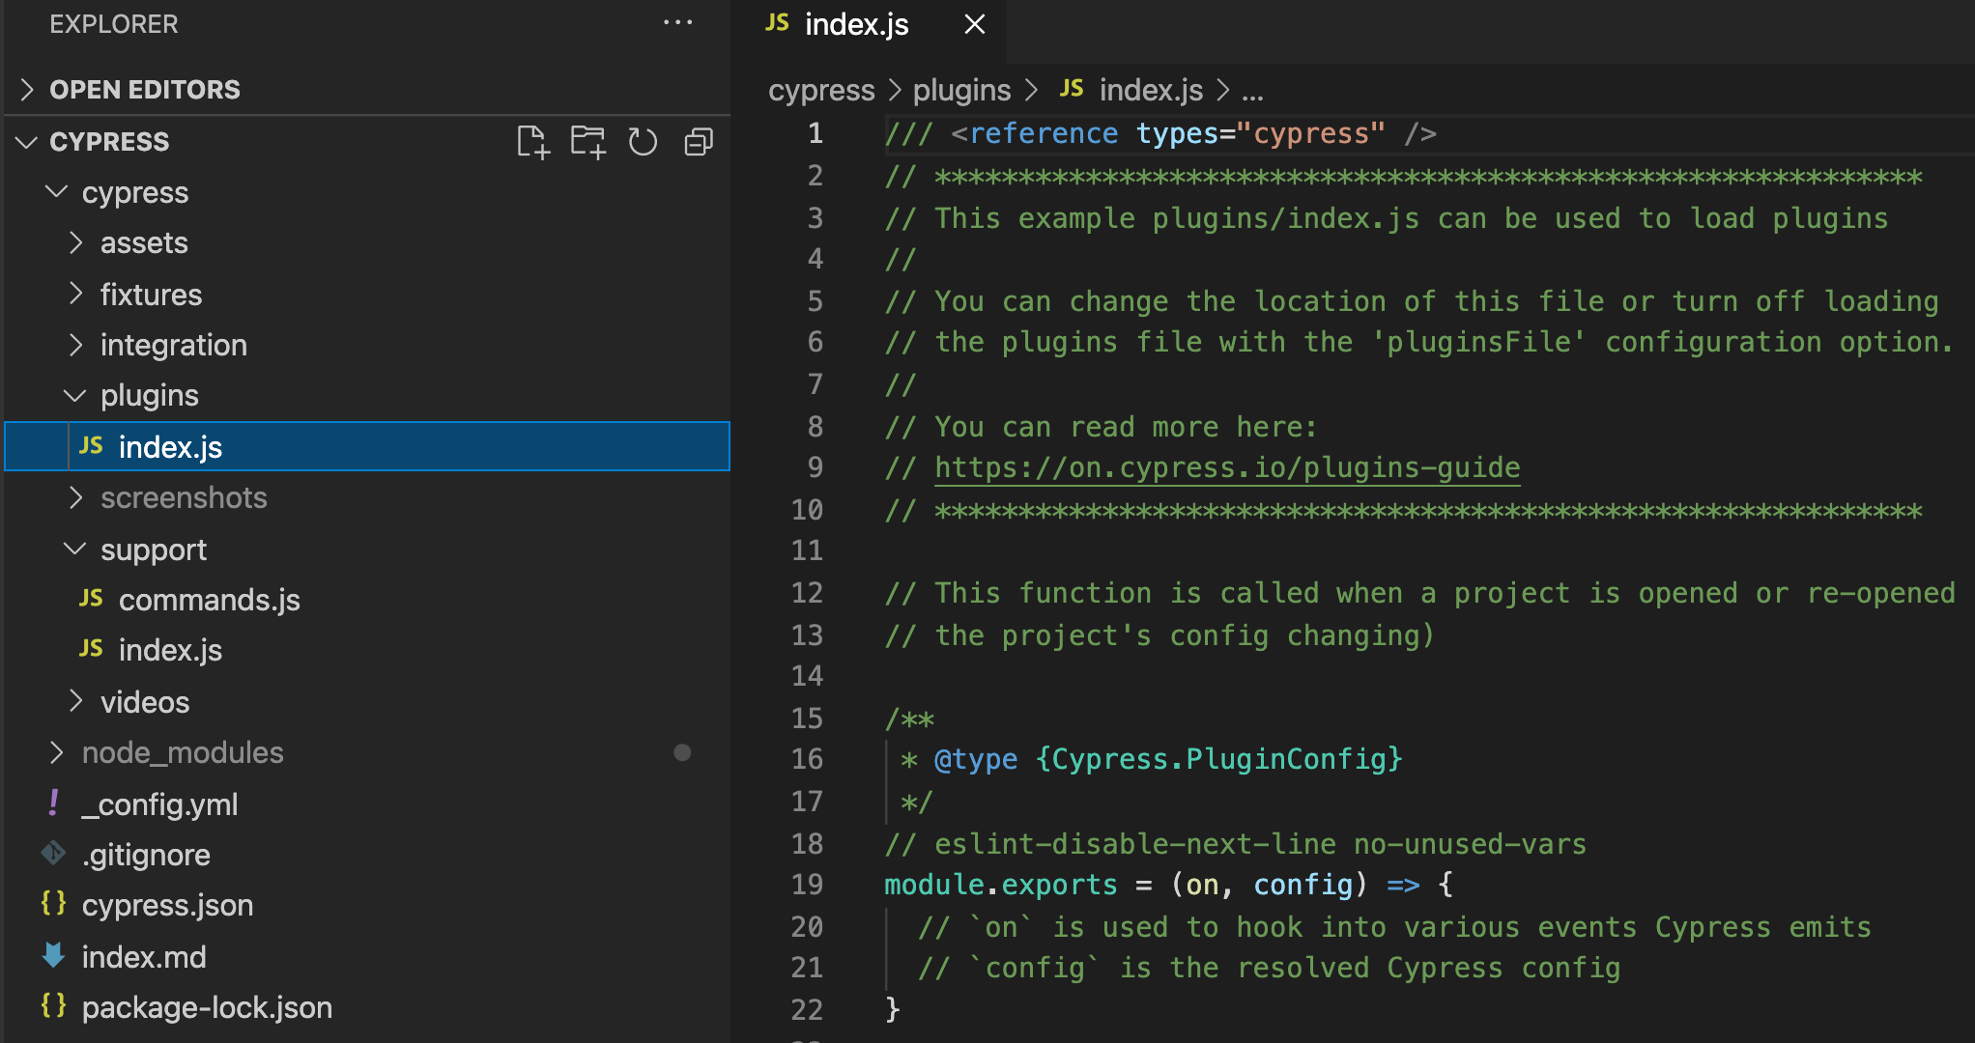Screen dimensions: 1975x1043
Task: Open the on.cypress.io plugins-guide link
Action: 1227,467
